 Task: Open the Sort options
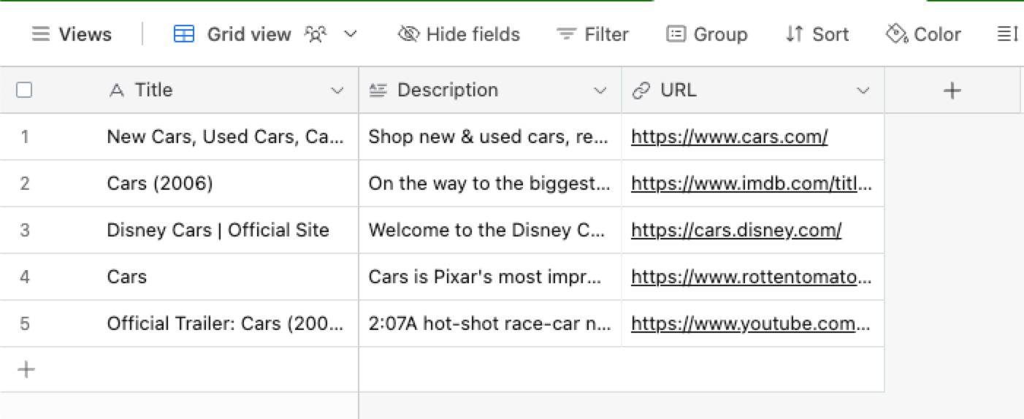tap(817, 34)
